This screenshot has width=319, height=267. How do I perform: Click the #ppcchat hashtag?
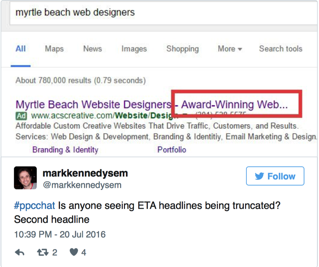35,206
